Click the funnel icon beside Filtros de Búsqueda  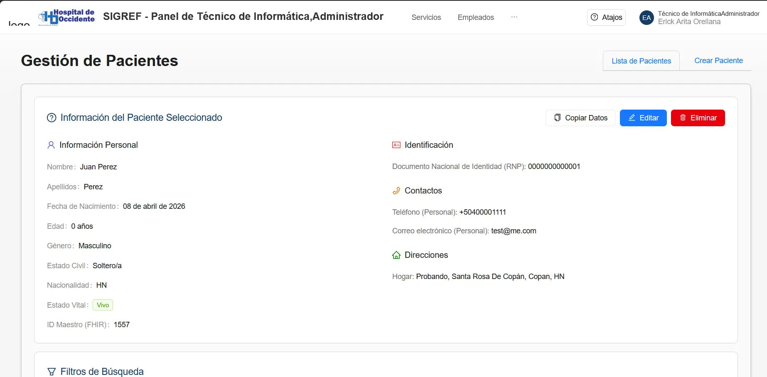[x=52, y=372]
